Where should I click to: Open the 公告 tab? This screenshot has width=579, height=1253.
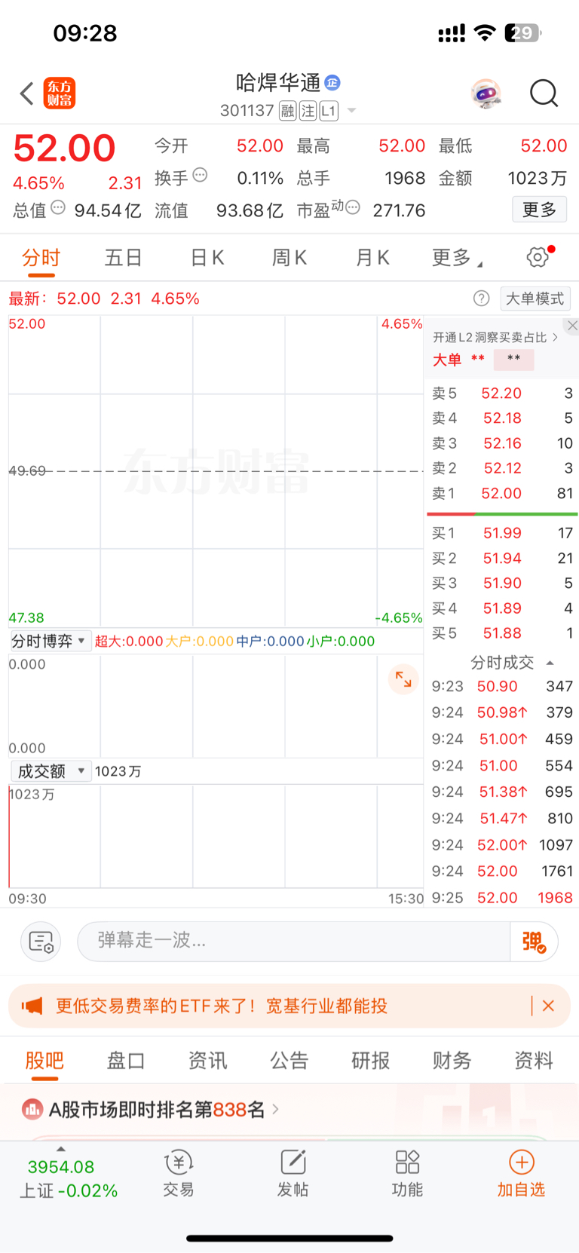point(289,1061)
